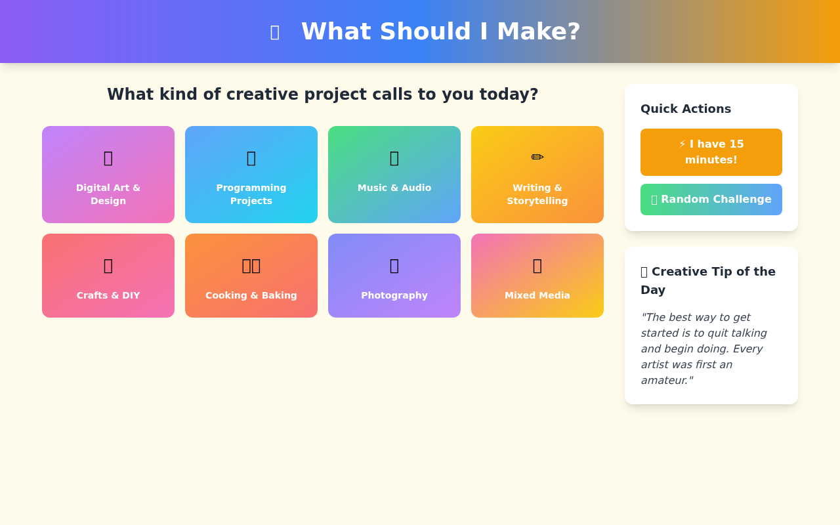Click the Digital Art & Design card icon

point(108,158)
